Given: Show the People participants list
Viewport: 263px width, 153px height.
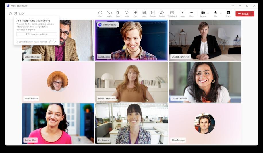Looking at the screenshot, I should 109,14.
